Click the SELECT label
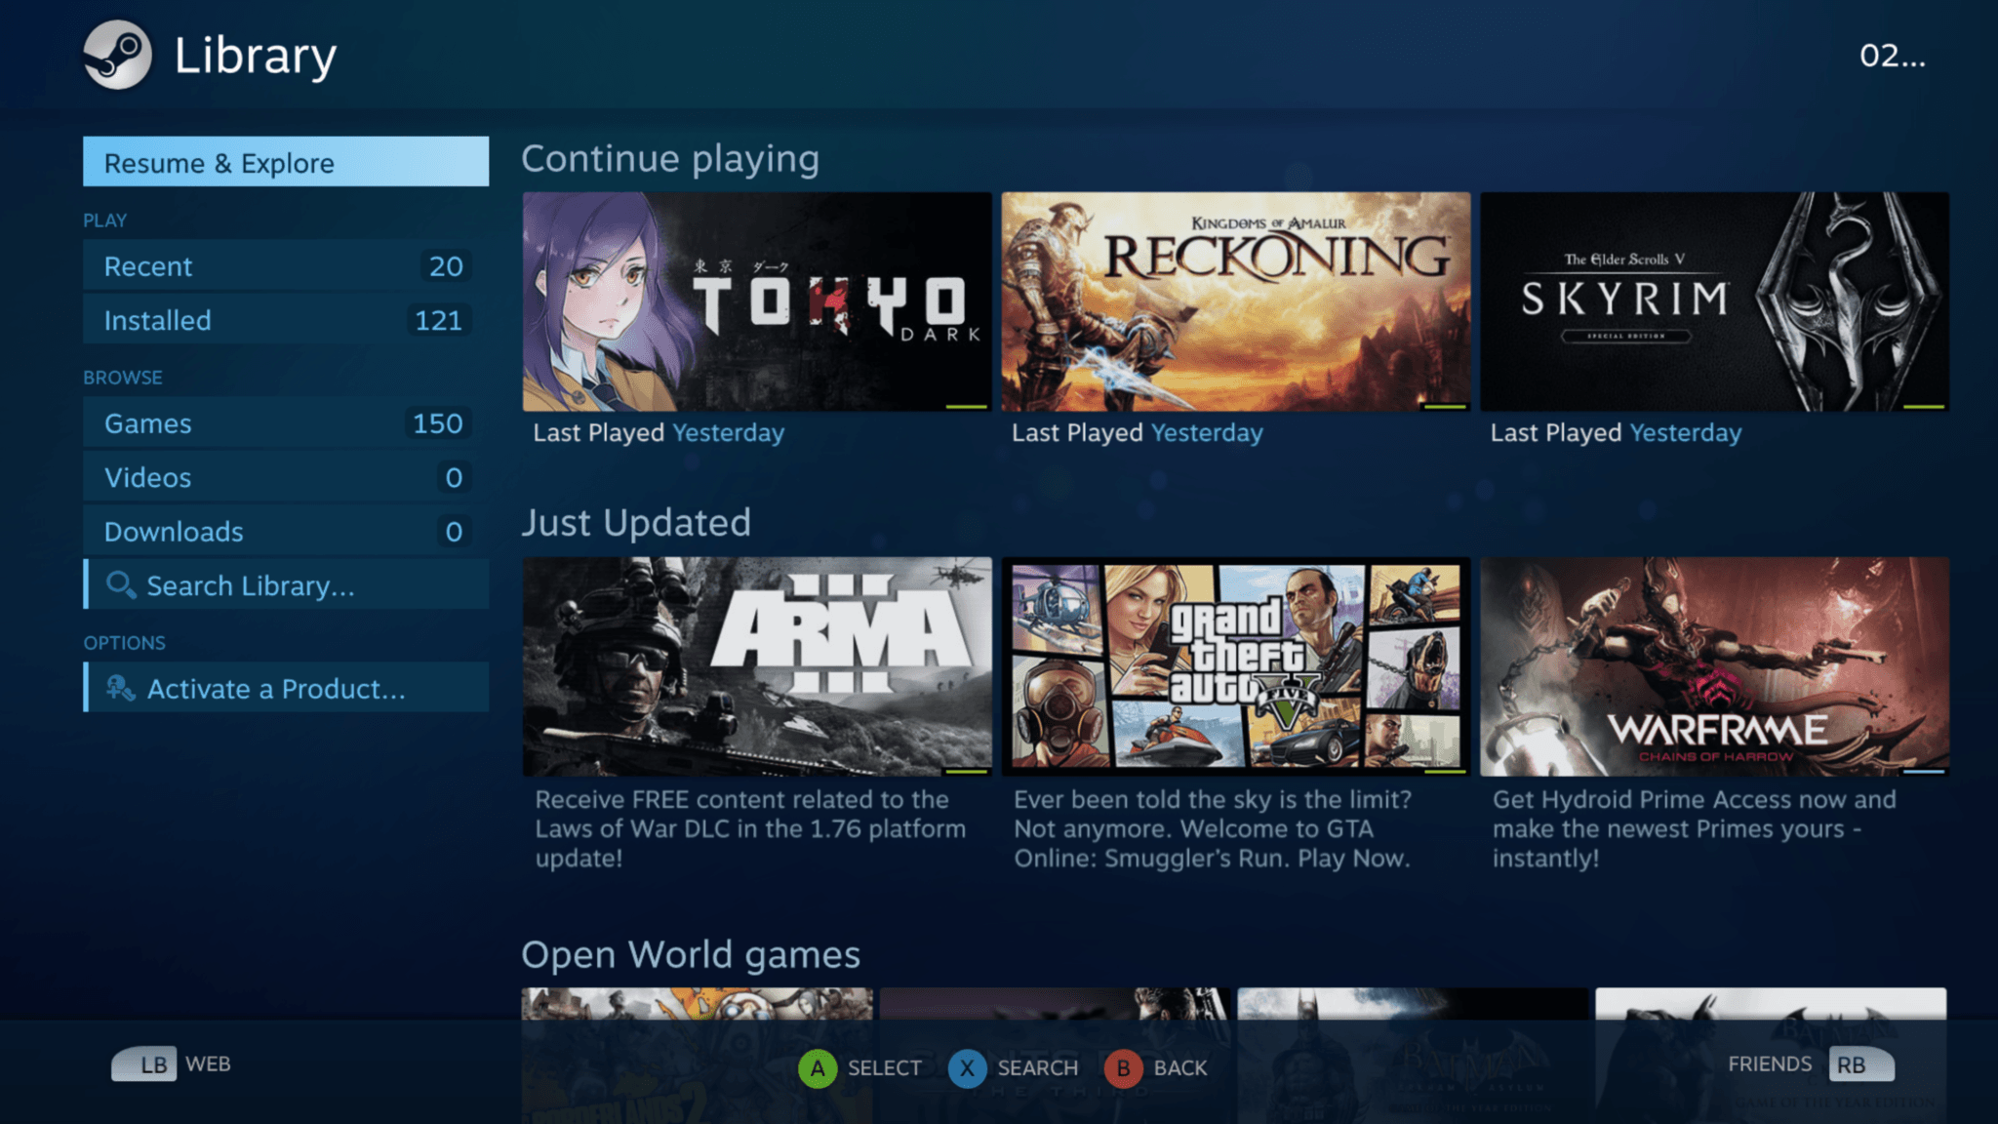The height and width of the screenshot is (1124, 1998). pos(884,1068)
